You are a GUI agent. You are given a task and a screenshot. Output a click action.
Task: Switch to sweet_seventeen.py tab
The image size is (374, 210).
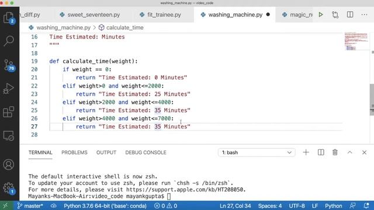click(90, 15)
